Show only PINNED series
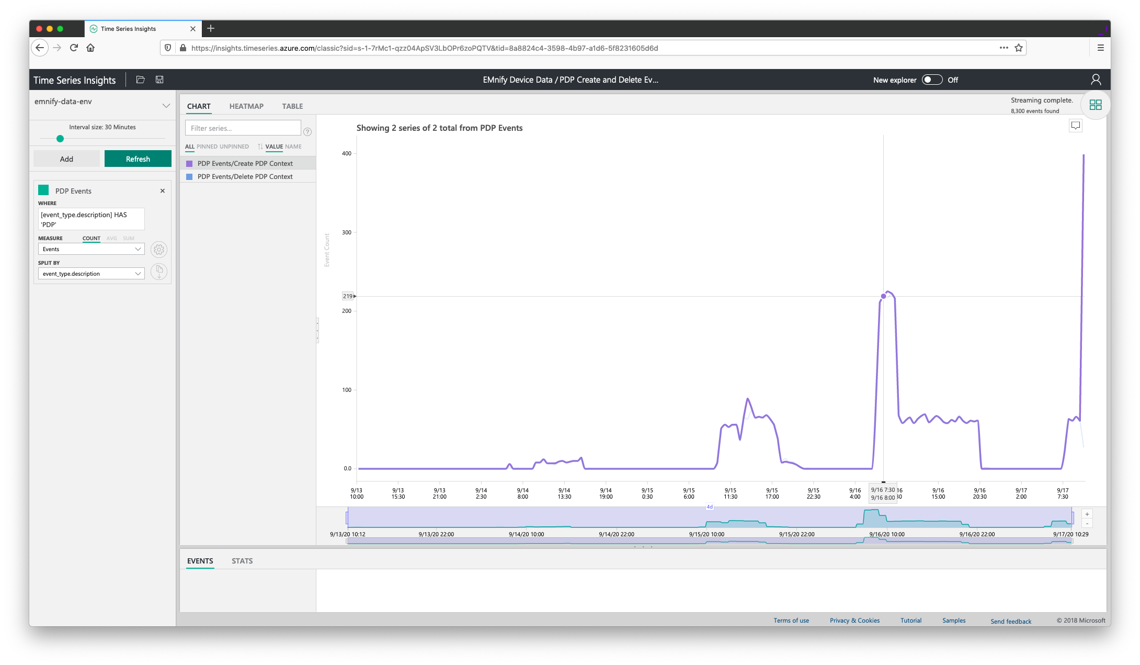This screenshot has height=665, width=1140. [x=207, y=146]
